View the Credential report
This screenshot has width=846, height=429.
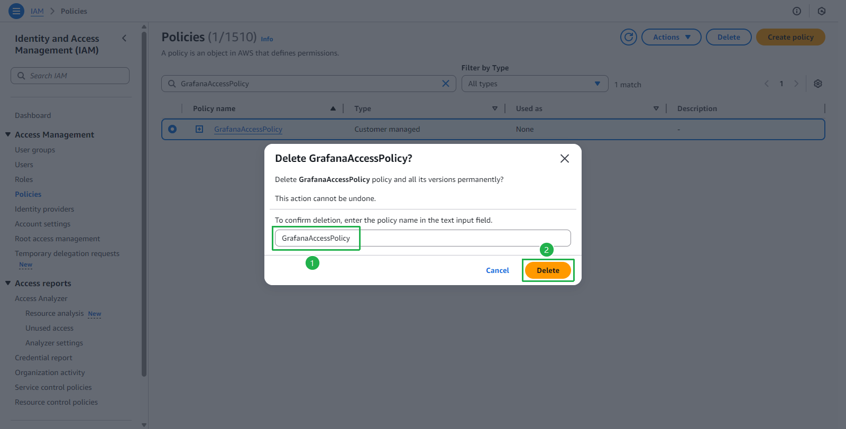pos(43,358)
